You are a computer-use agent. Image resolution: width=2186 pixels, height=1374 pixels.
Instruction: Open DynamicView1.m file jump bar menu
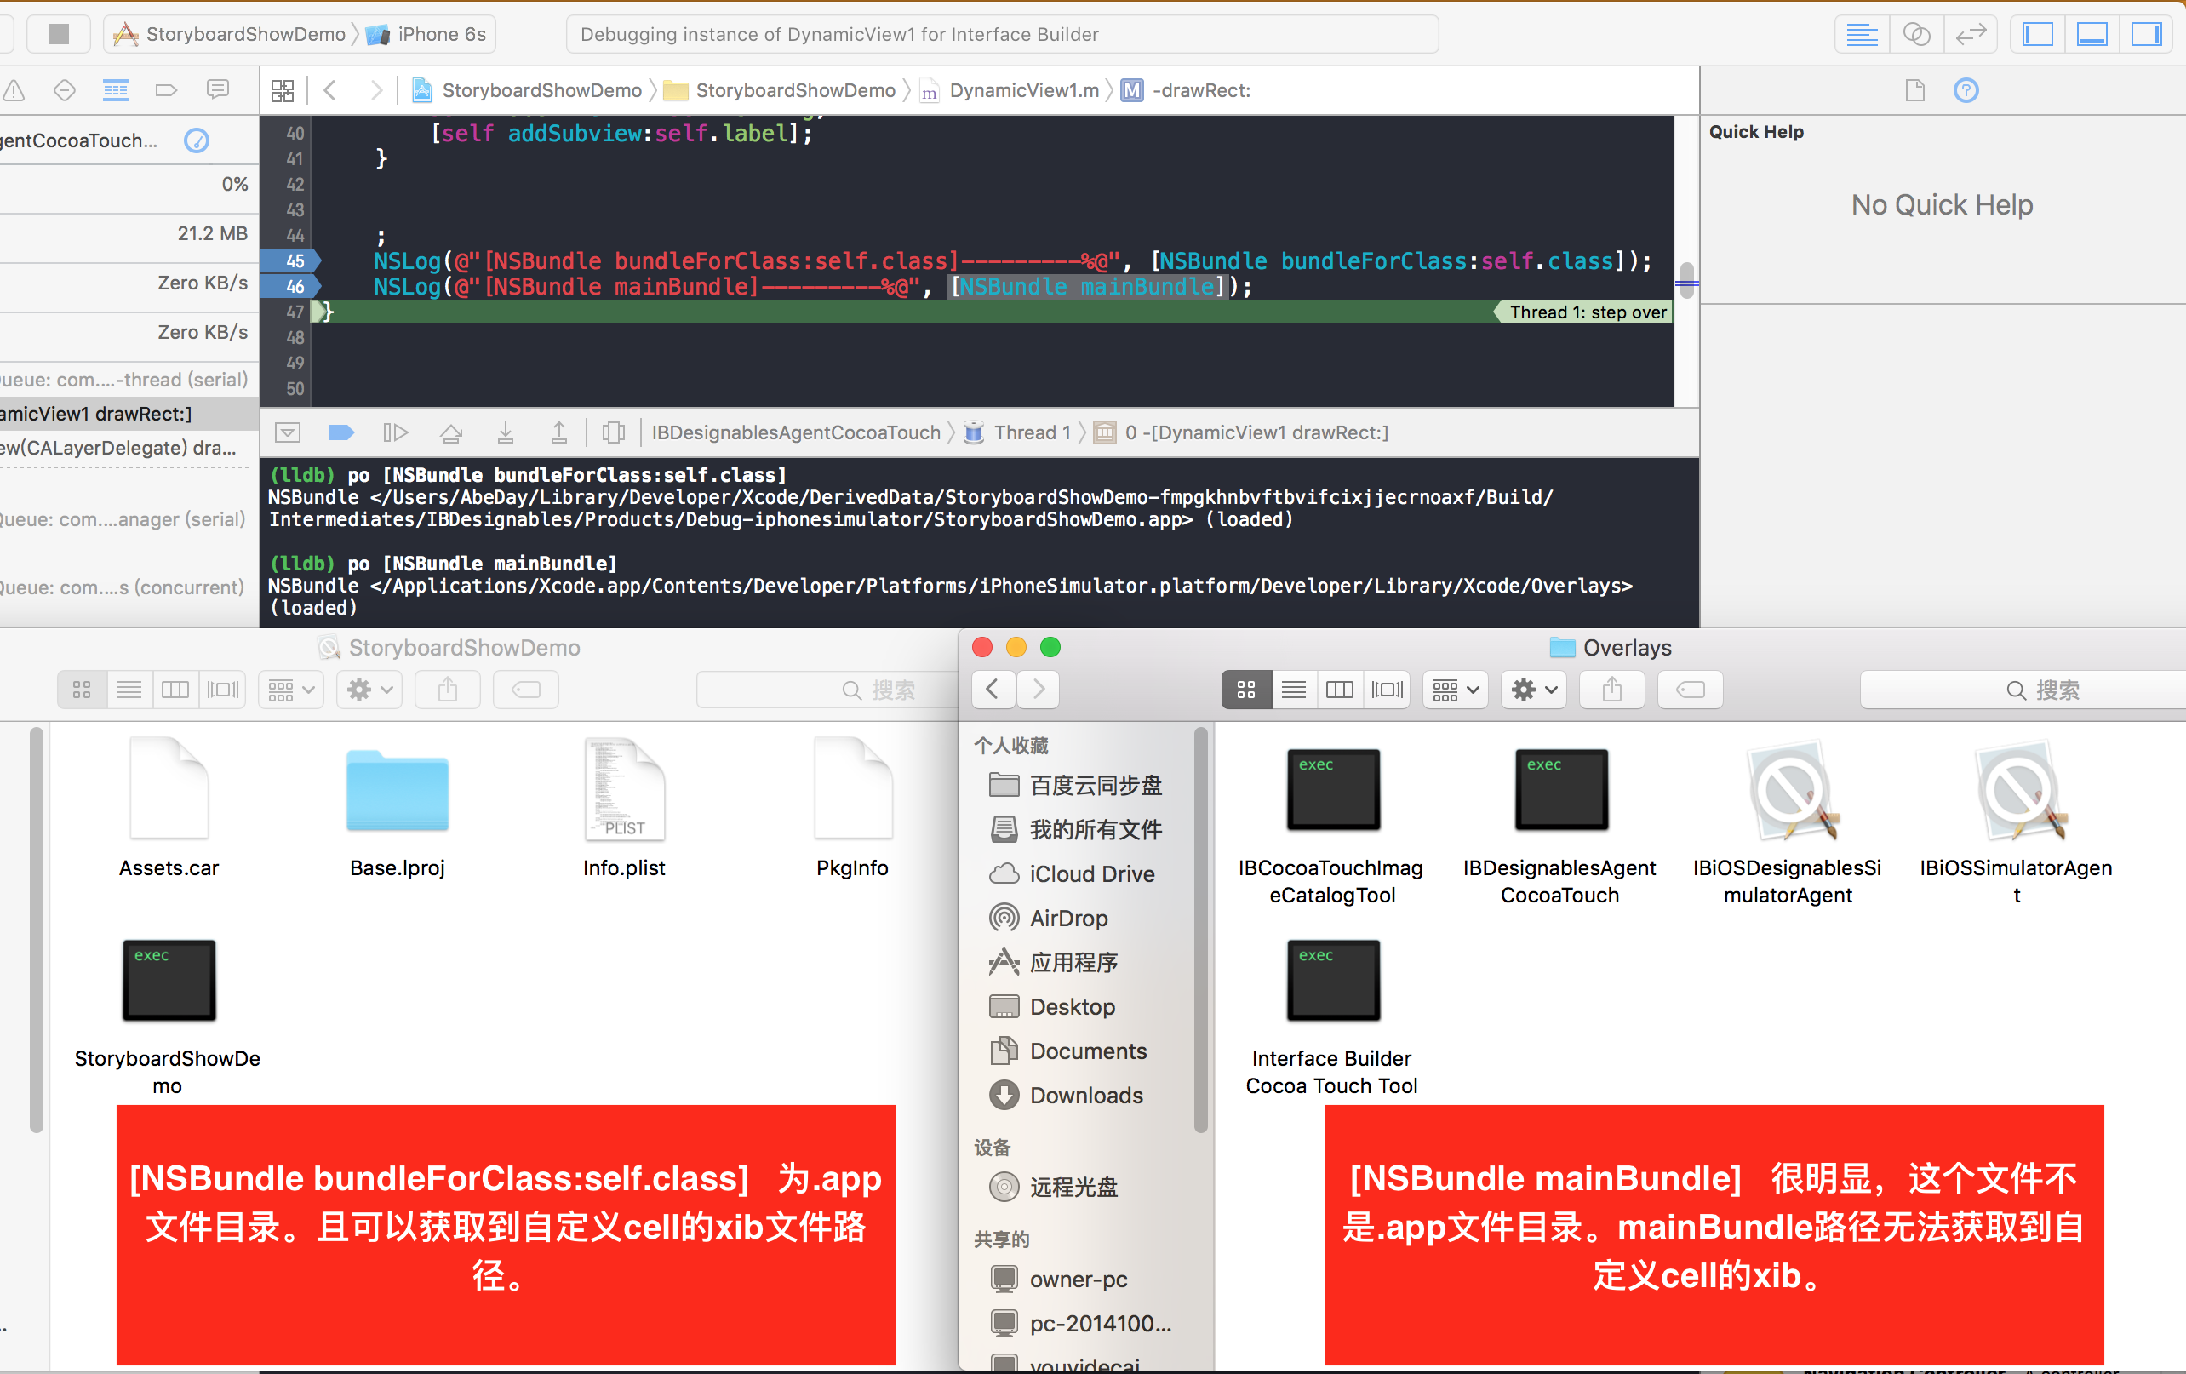click(1010, 90)
